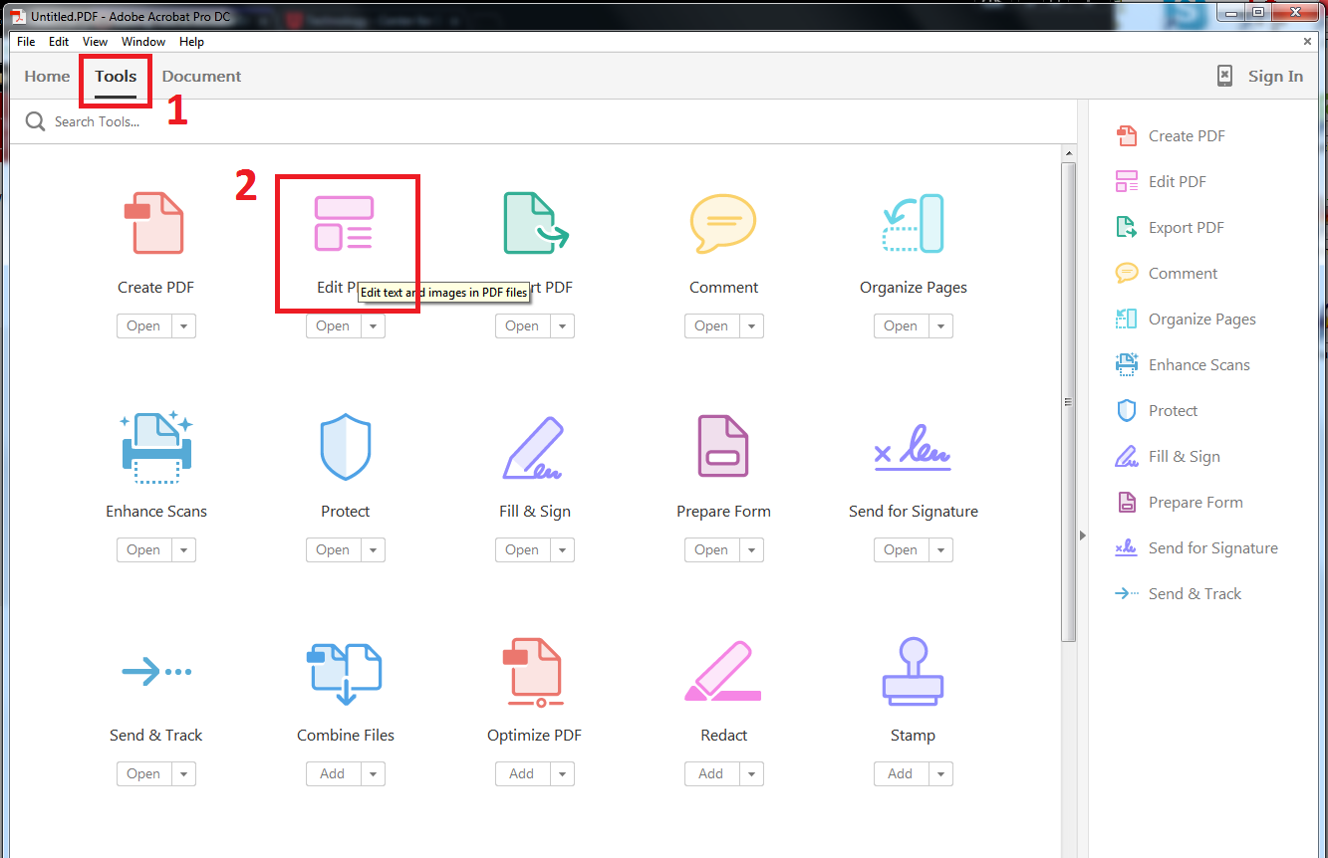Click the Optimize PDF icon

[534, 674]
